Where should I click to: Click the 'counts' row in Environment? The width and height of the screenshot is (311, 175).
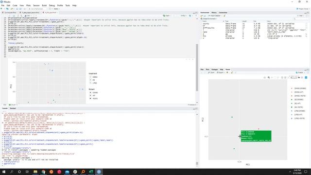254,24
